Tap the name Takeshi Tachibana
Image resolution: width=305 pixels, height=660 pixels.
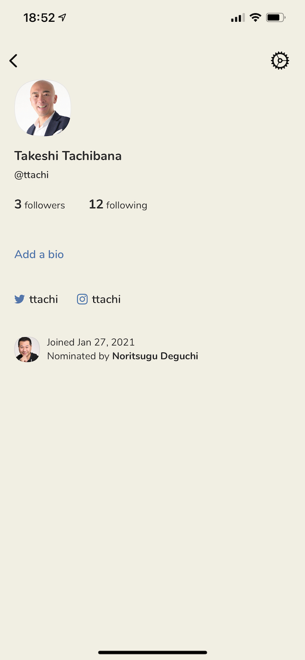click(68, 156)
